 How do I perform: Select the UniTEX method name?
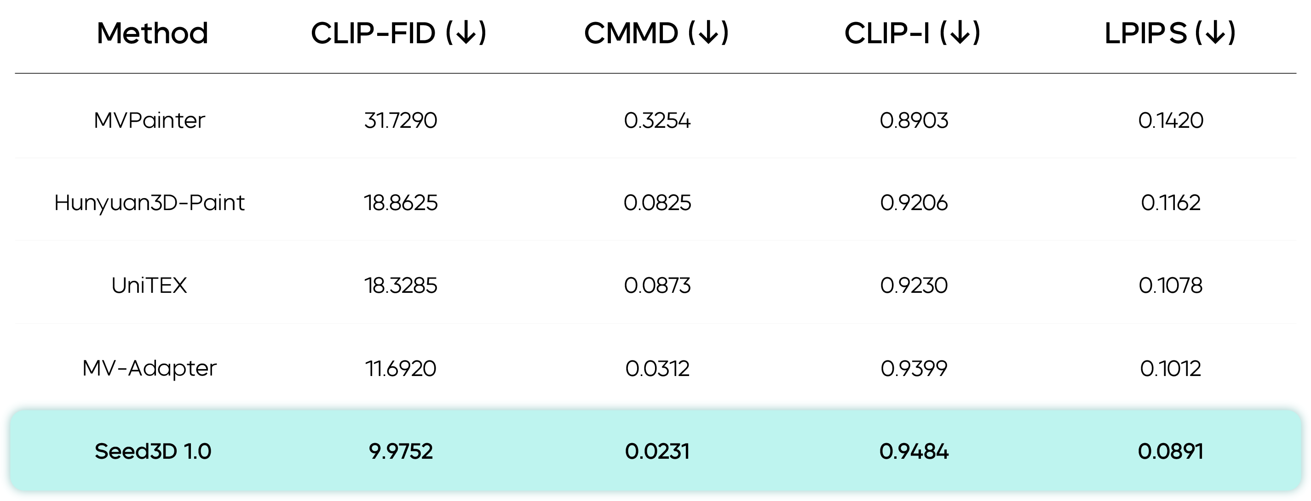pyautogui.click(x=149, y=285)
